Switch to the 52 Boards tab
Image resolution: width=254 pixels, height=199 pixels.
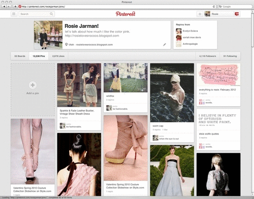20,56
